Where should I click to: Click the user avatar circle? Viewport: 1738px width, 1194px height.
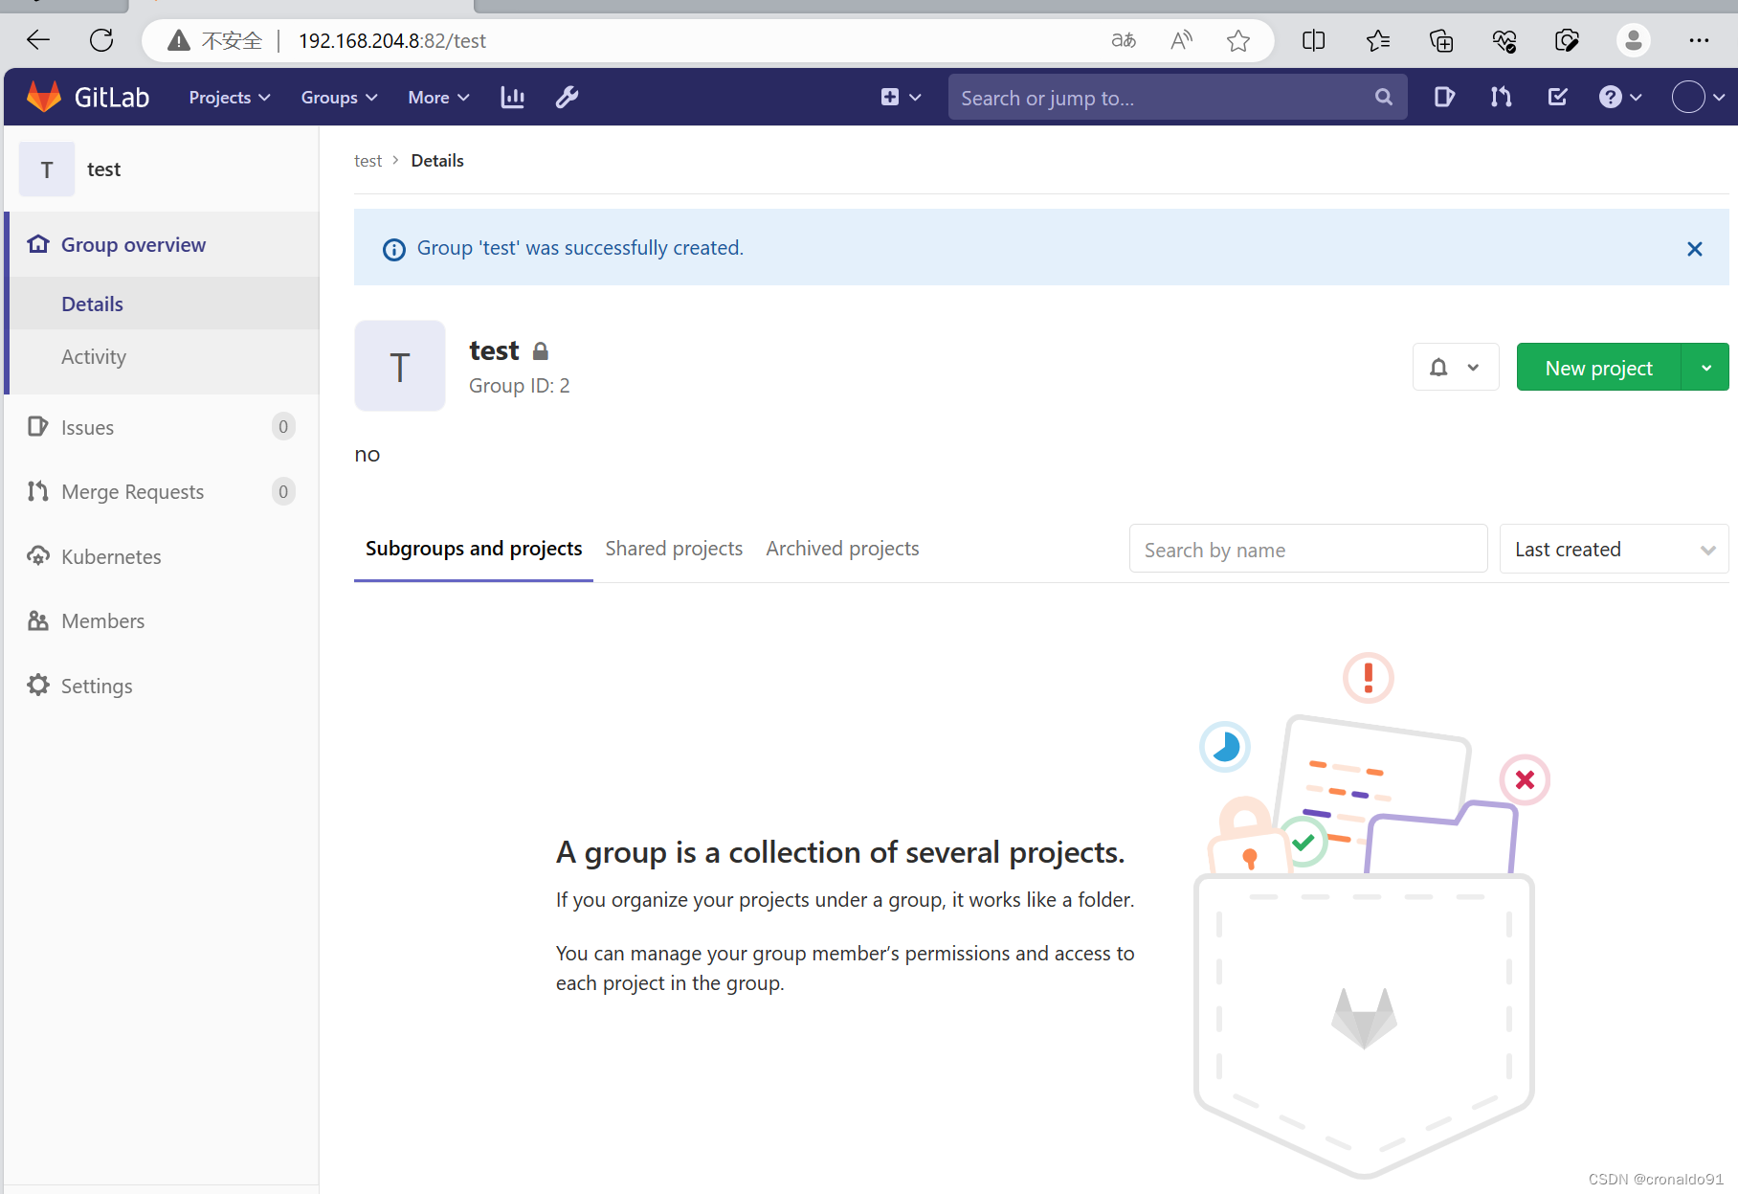tap(1688, 97)
